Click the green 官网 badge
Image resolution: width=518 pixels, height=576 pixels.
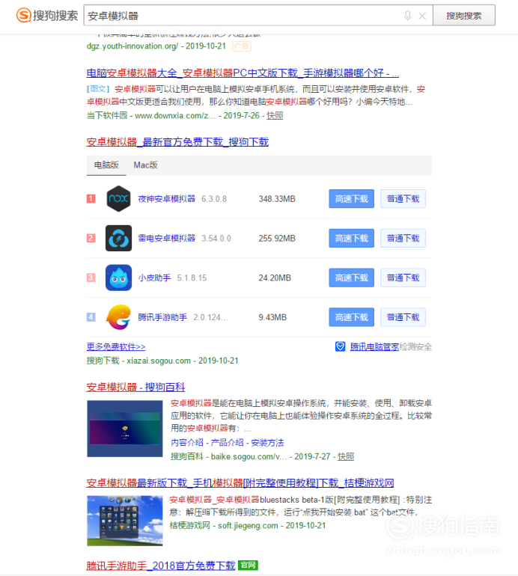point(249,565)
